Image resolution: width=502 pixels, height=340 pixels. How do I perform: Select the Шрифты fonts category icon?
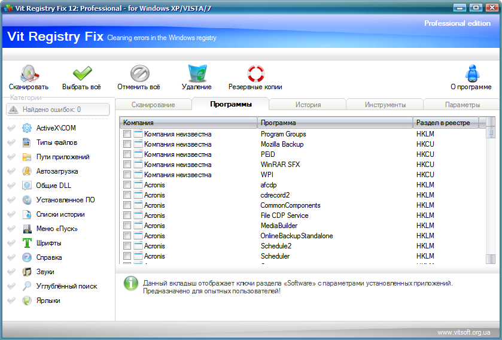(27, 243)
